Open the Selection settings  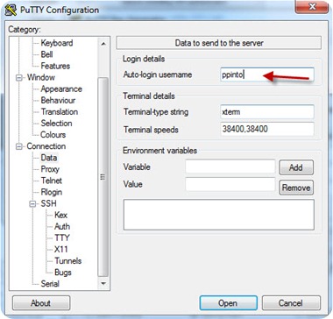(x=56, y=123)
